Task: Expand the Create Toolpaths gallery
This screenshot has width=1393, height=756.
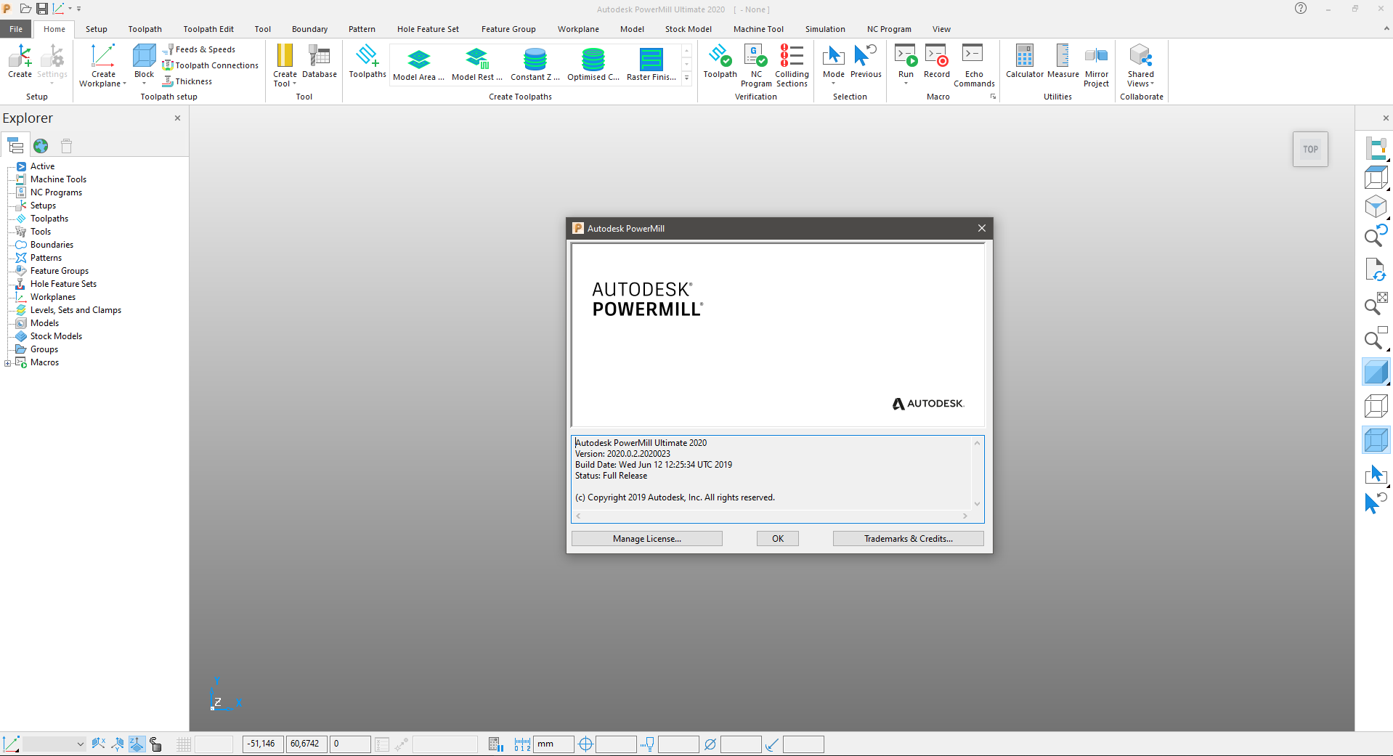Action: pos(686,78)
